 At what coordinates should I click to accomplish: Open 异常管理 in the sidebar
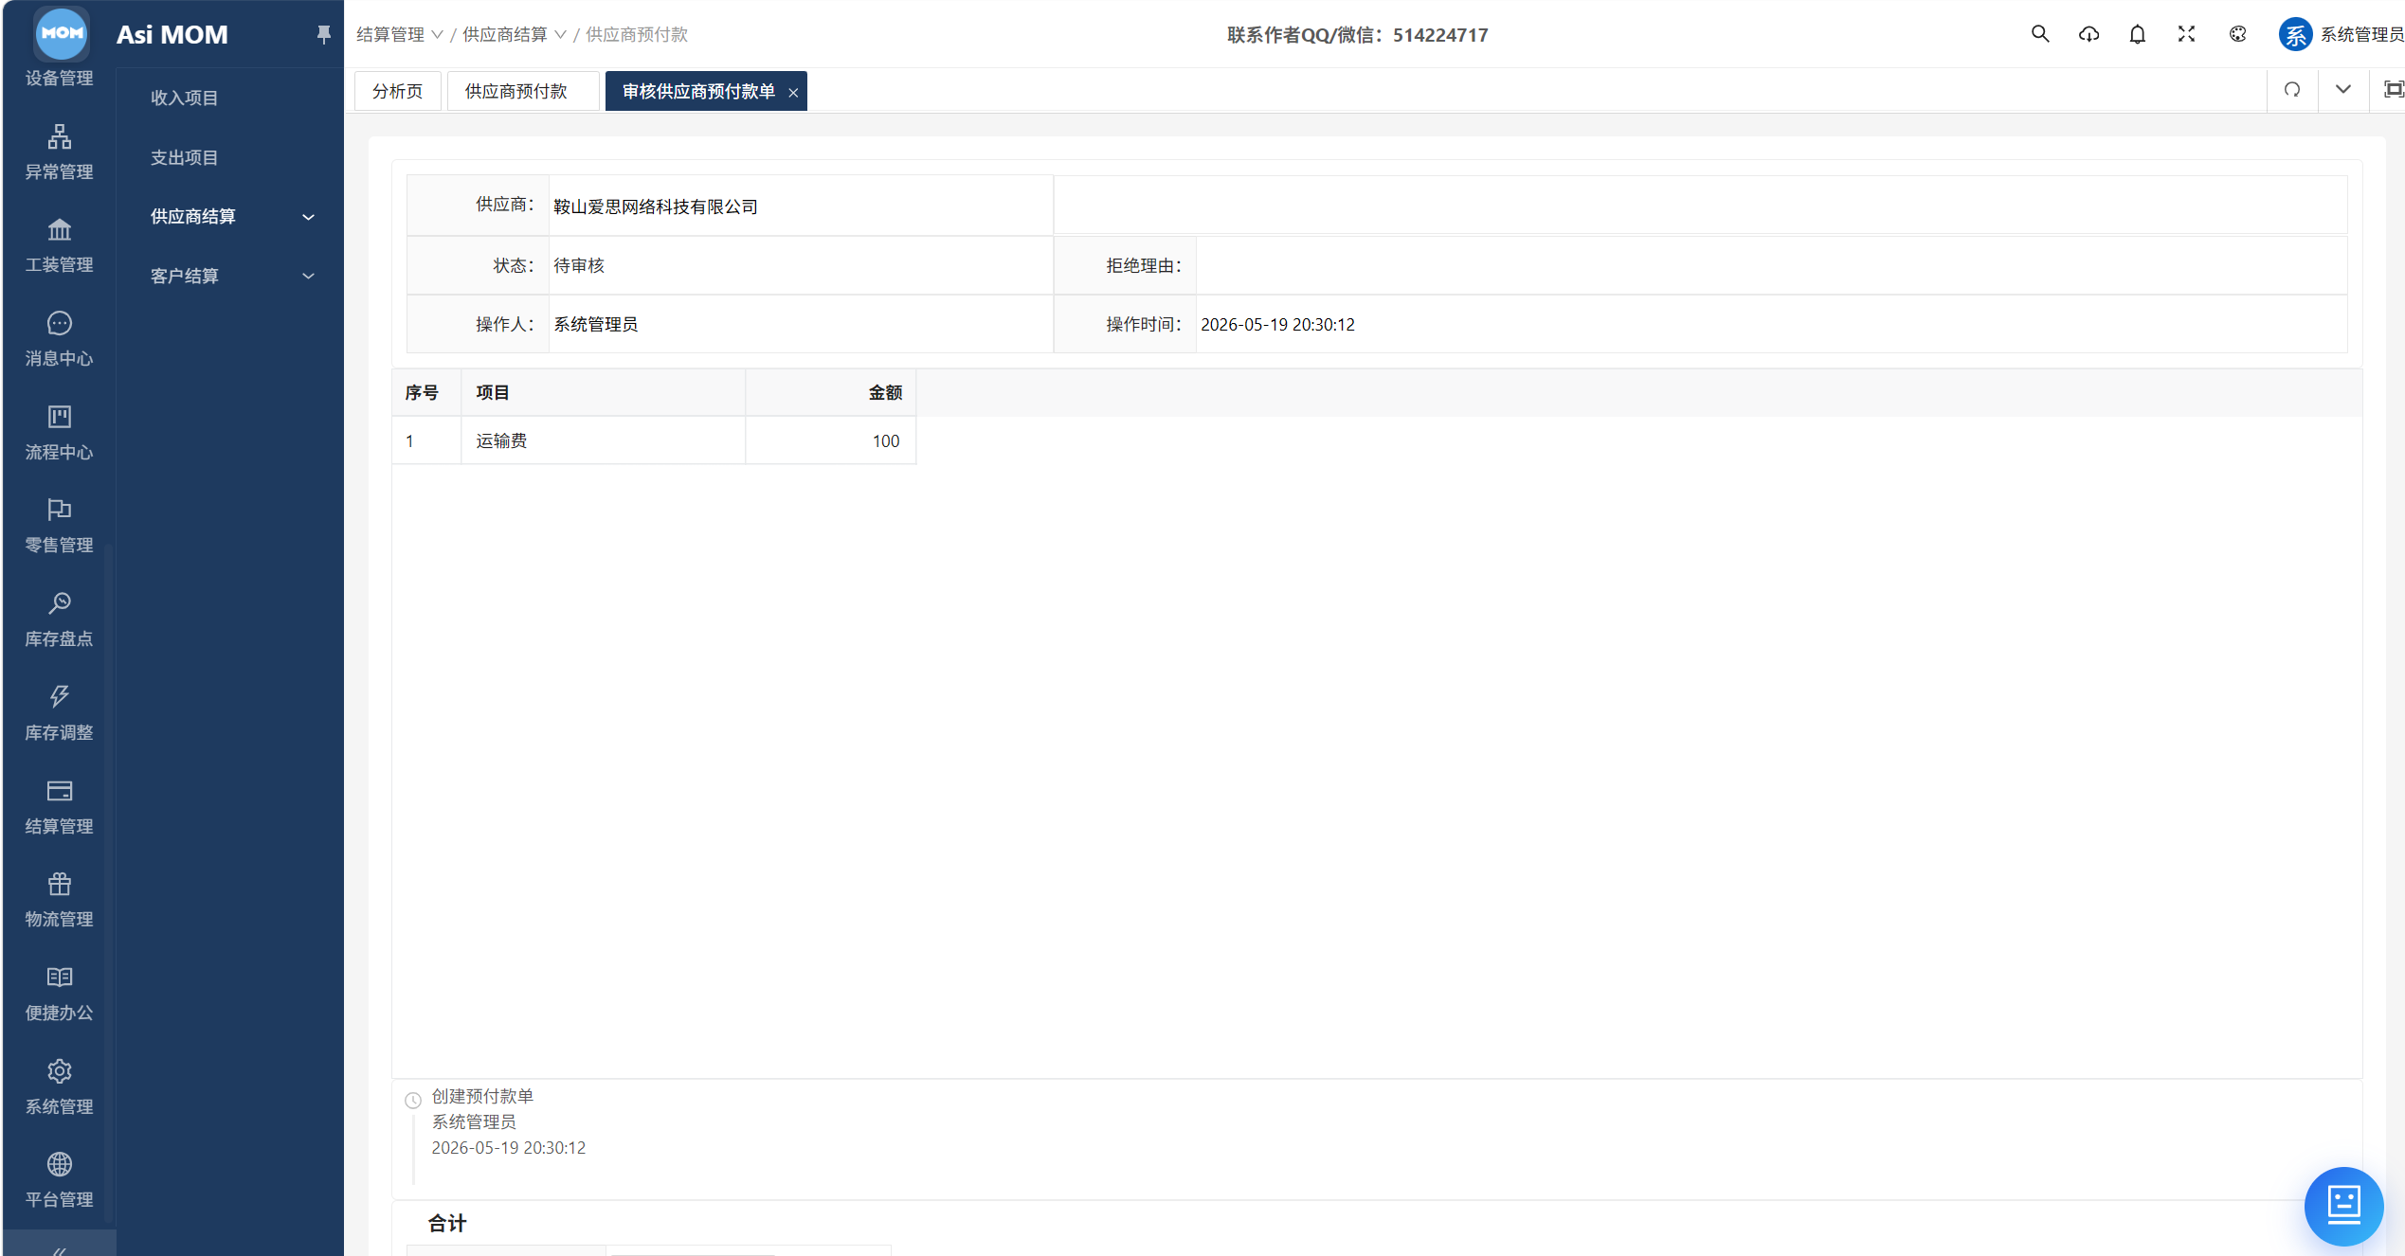(x=59, y=152)
